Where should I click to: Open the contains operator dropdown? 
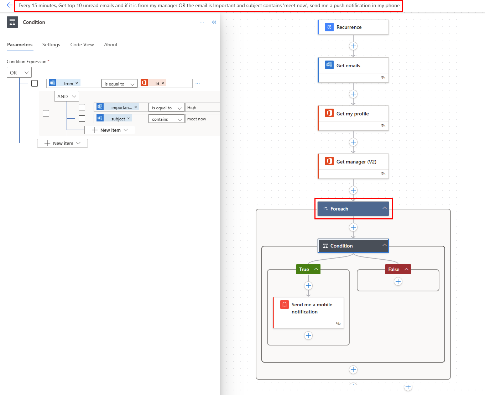pyautogui.click(x=166, y=119)
